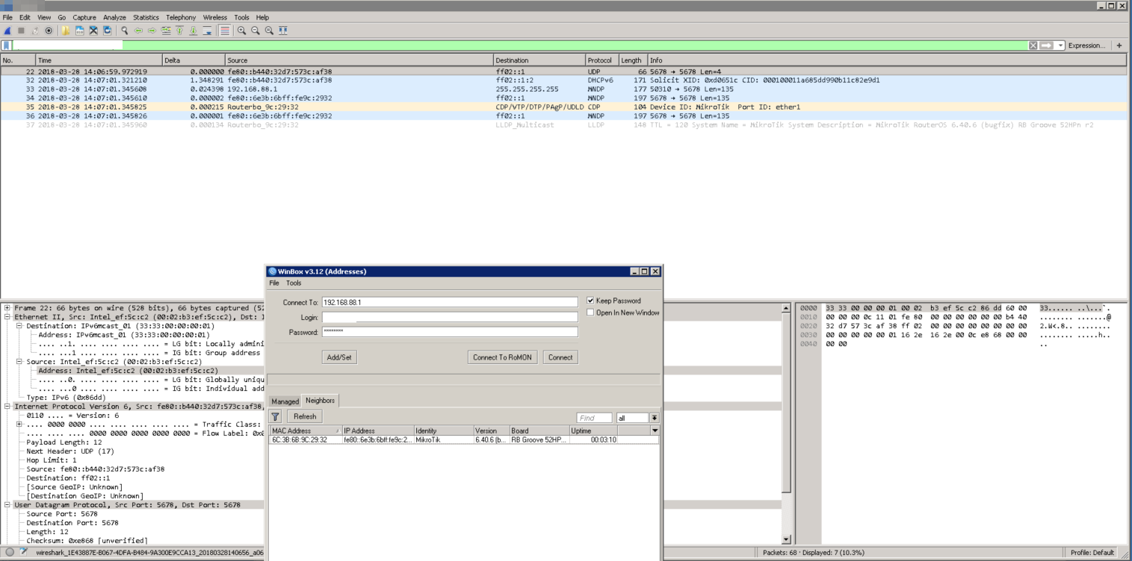Toggle packet list colorization
This screenshot has height=561, width=1132.
[x=225, y=31]
